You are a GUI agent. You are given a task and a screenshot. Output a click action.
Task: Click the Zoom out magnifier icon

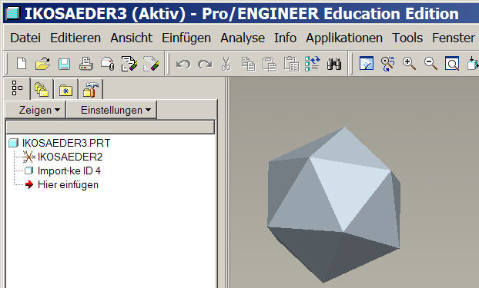click(430, 64)
